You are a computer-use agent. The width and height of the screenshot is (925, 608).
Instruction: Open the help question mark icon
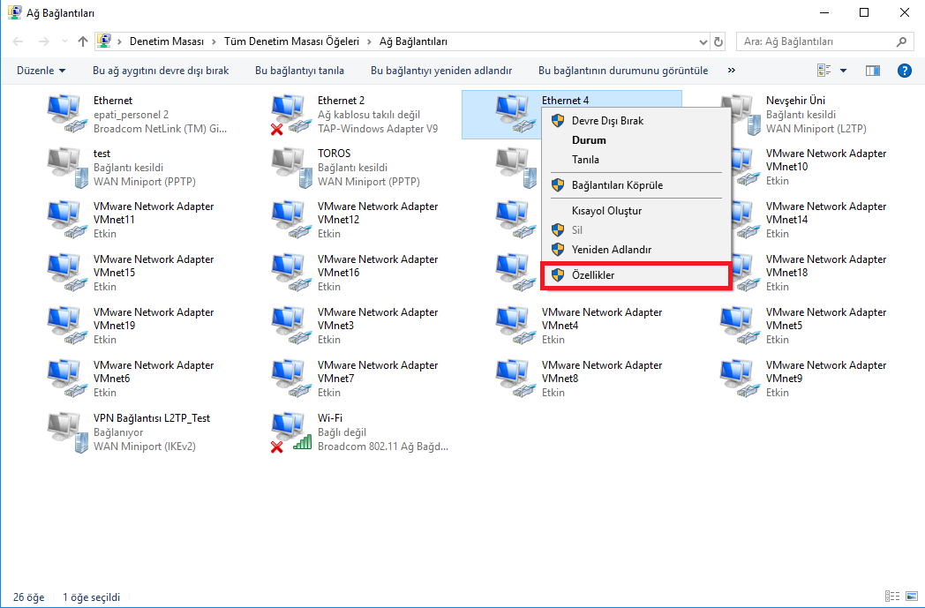[904, 71]
